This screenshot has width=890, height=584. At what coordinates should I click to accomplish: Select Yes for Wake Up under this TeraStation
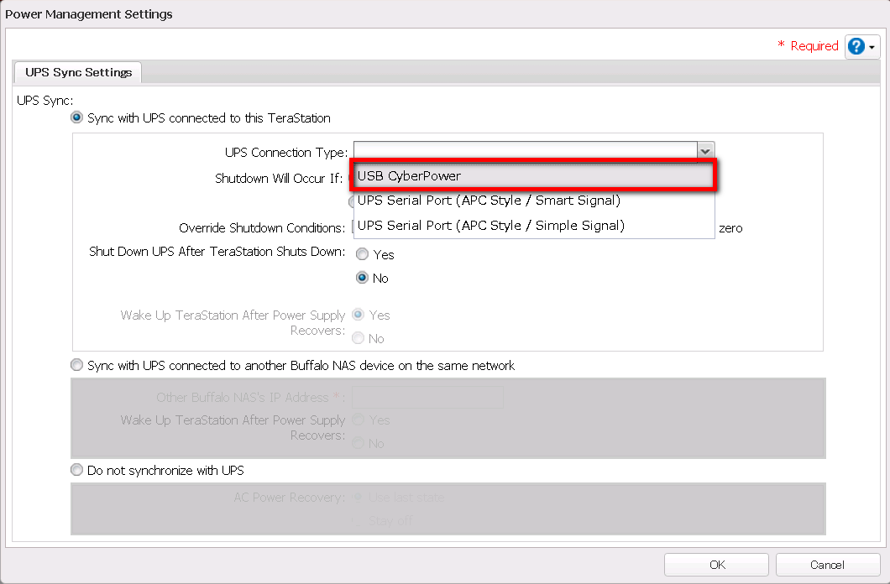coord(359,315)
